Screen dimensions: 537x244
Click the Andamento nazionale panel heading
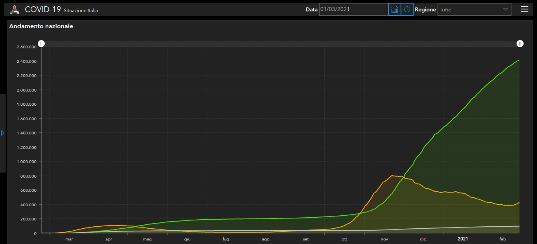coord(41,26)
